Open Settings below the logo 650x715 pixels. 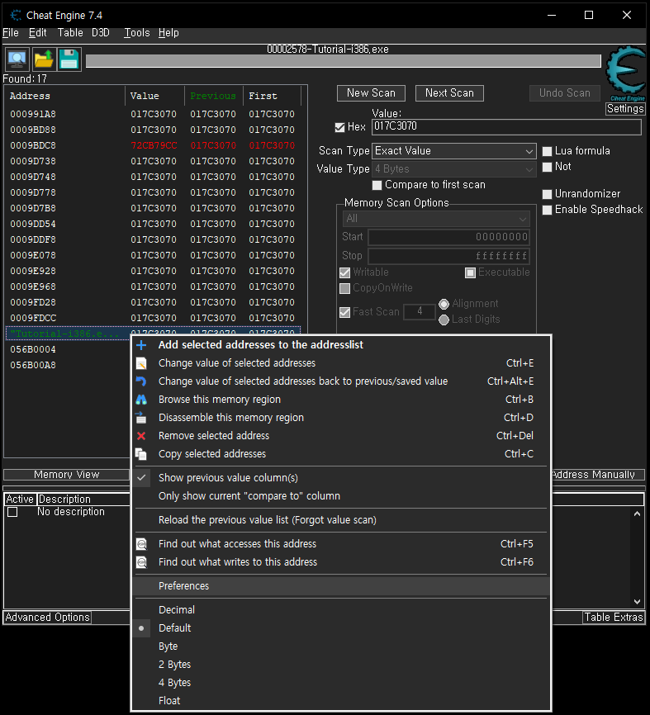(625, 109)
